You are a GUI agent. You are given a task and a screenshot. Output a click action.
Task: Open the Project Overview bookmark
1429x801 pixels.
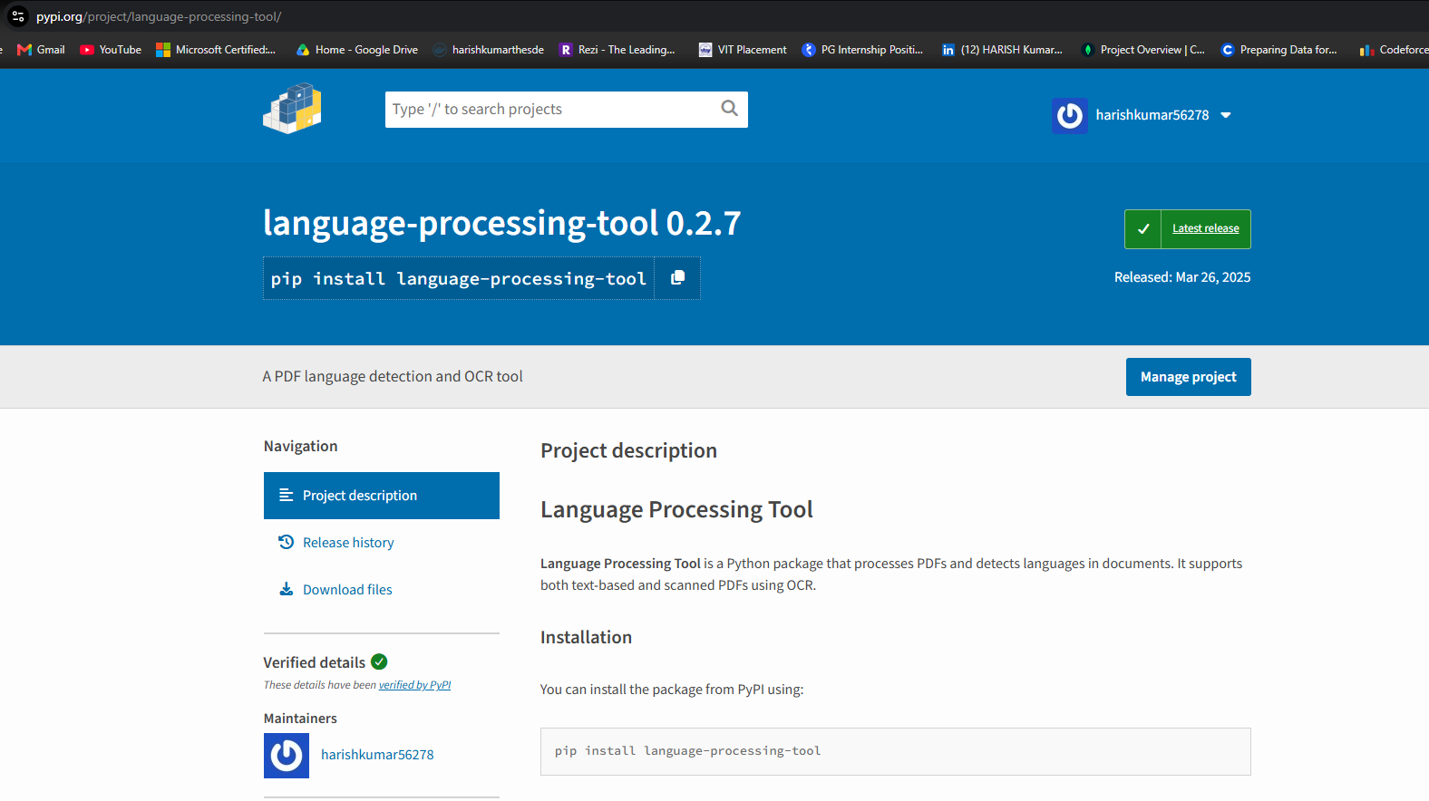click(1143, 50)
